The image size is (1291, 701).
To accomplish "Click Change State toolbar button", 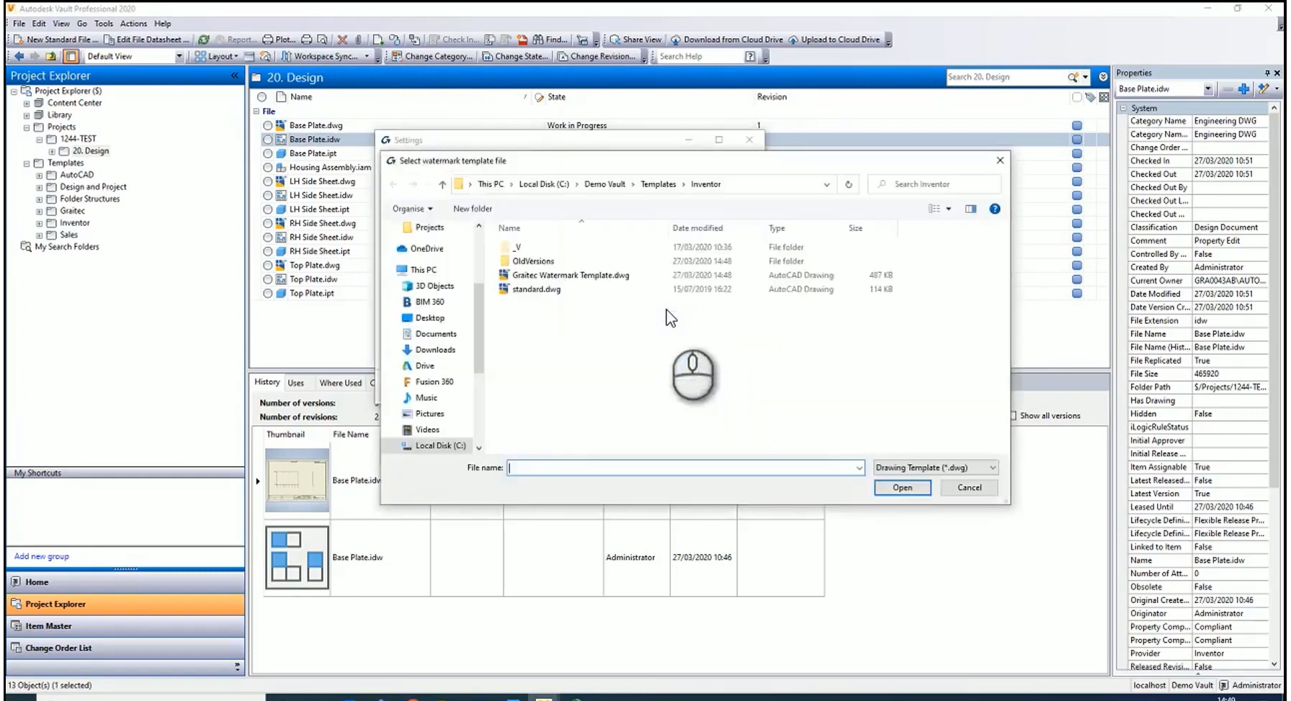I will tap(514, 56).
